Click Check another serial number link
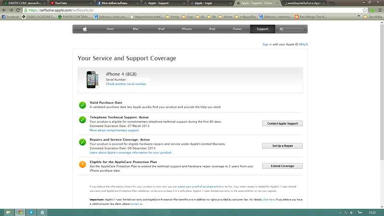This screenshot has width=384, height=216. click(x=126, y=84)
